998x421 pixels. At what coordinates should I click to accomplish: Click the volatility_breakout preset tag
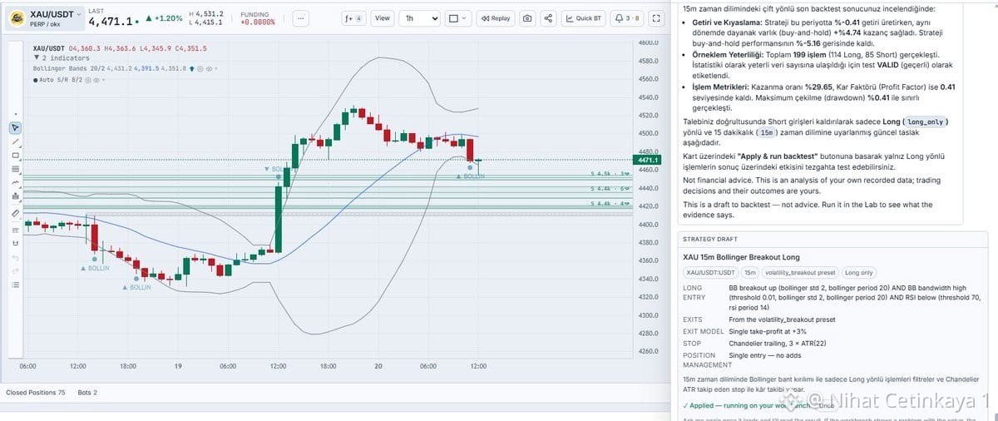tap(801, 272)
